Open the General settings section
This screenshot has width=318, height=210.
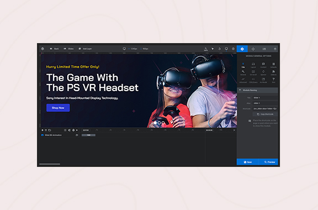point(243,73)
